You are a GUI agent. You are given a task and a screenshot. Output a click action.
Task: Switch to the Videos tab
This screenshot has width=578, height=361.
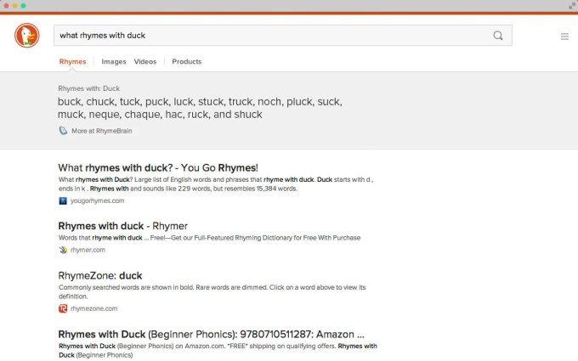145,62
